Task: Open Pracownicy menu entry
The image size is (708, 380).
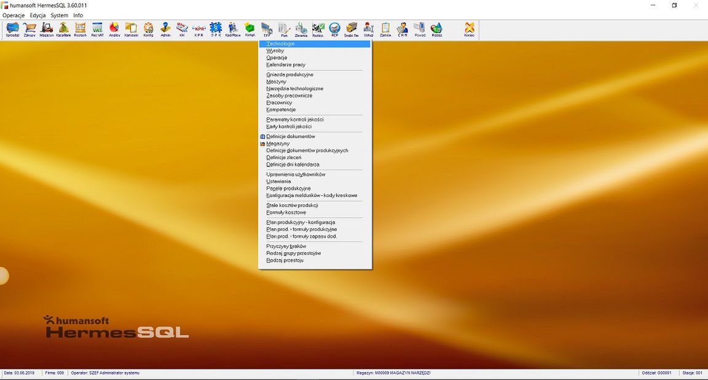Action: click(x=315, y=103)
